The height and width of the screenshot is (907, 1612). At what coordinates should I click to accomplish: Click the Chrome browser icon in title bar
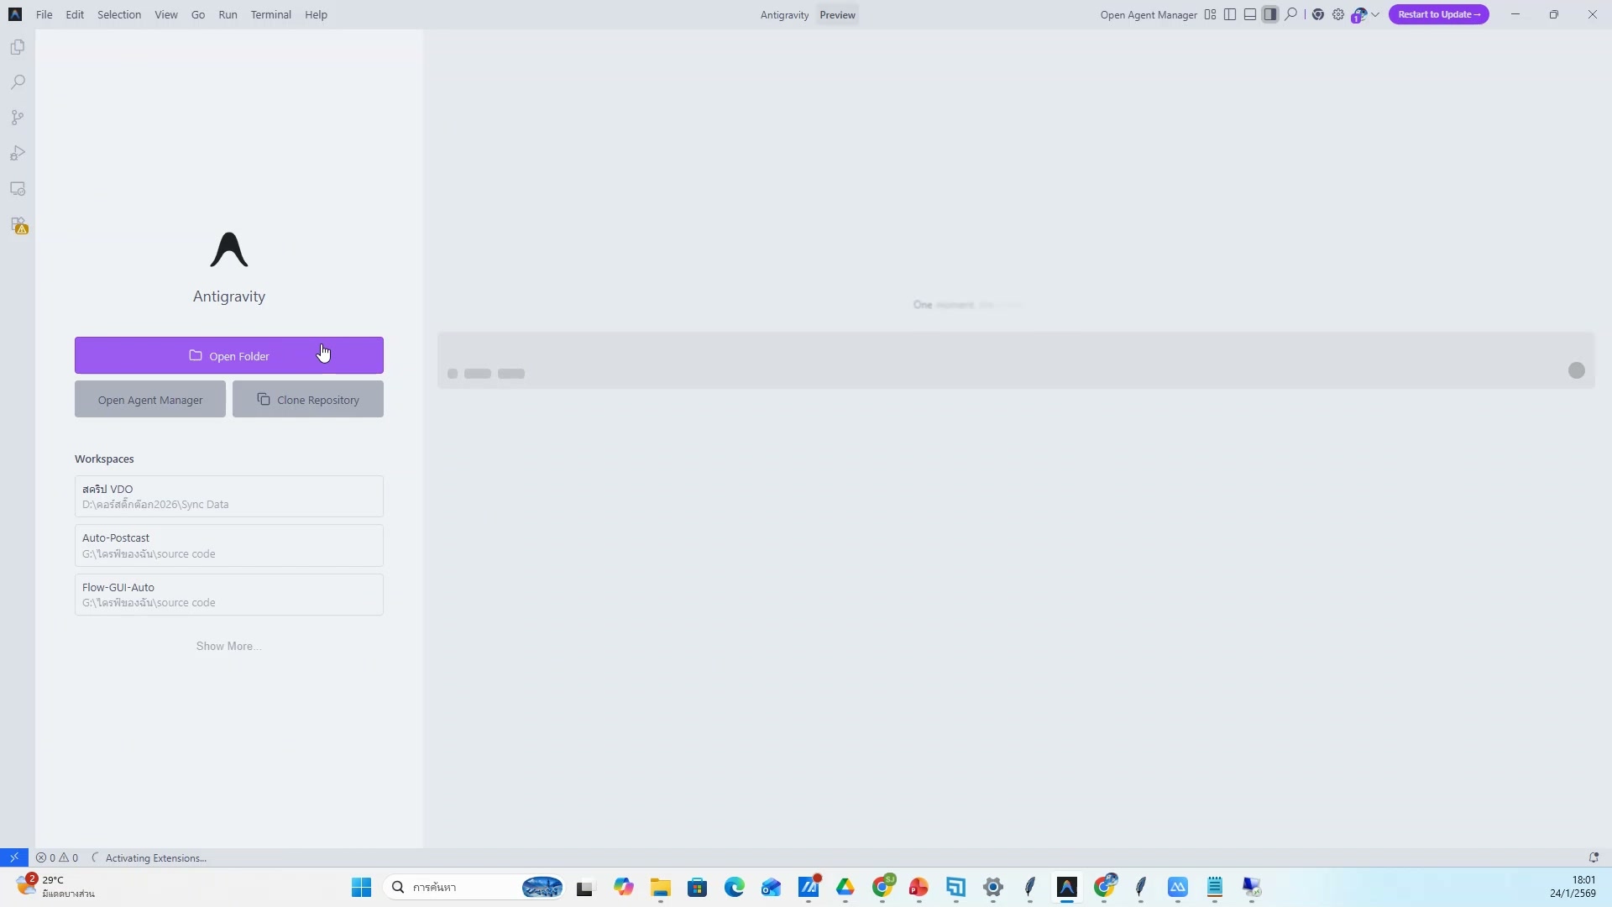(1318, 14)
